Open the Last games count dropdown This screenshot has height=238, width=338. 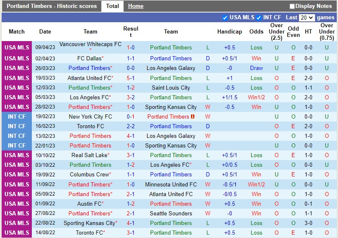306,18
